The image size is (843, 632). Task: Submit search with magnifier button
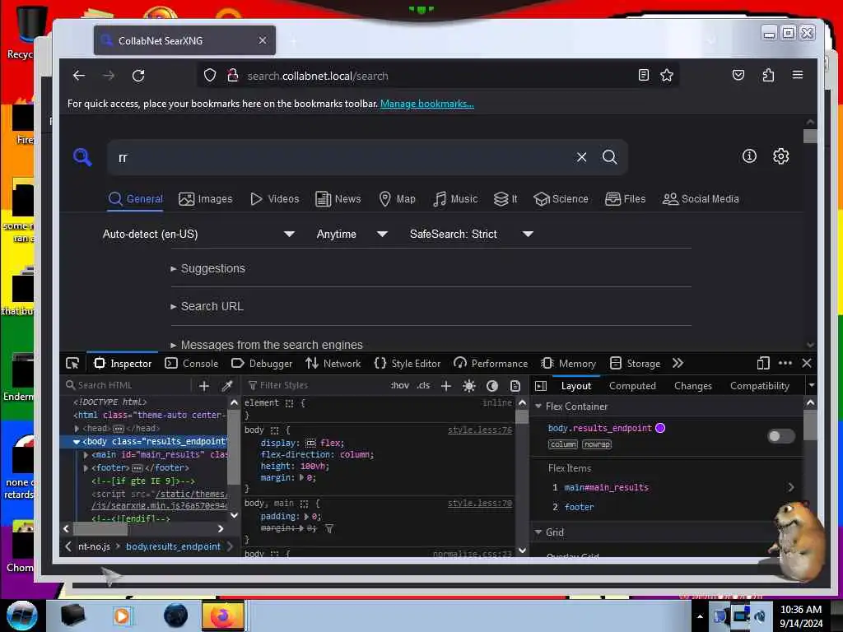[x=610, y=157]
